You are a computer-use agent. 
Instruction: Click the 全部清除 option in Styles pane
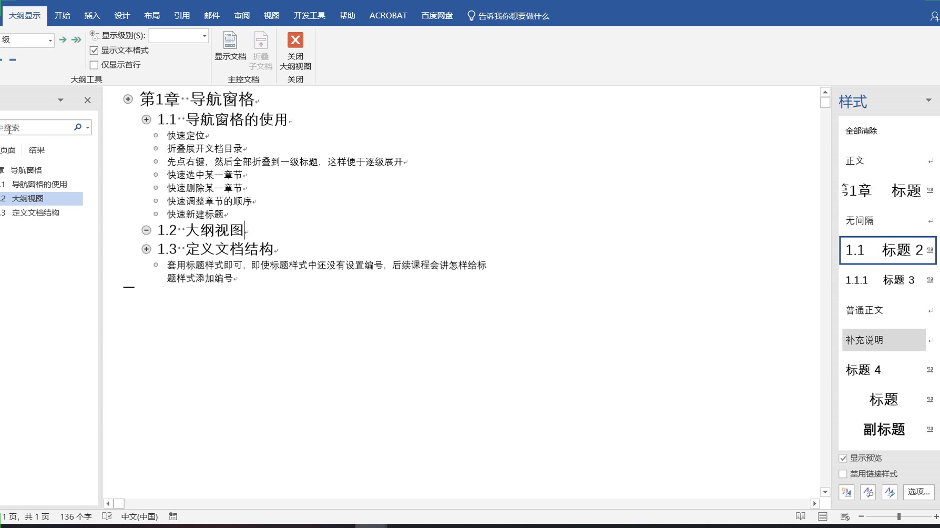(861, 131)
